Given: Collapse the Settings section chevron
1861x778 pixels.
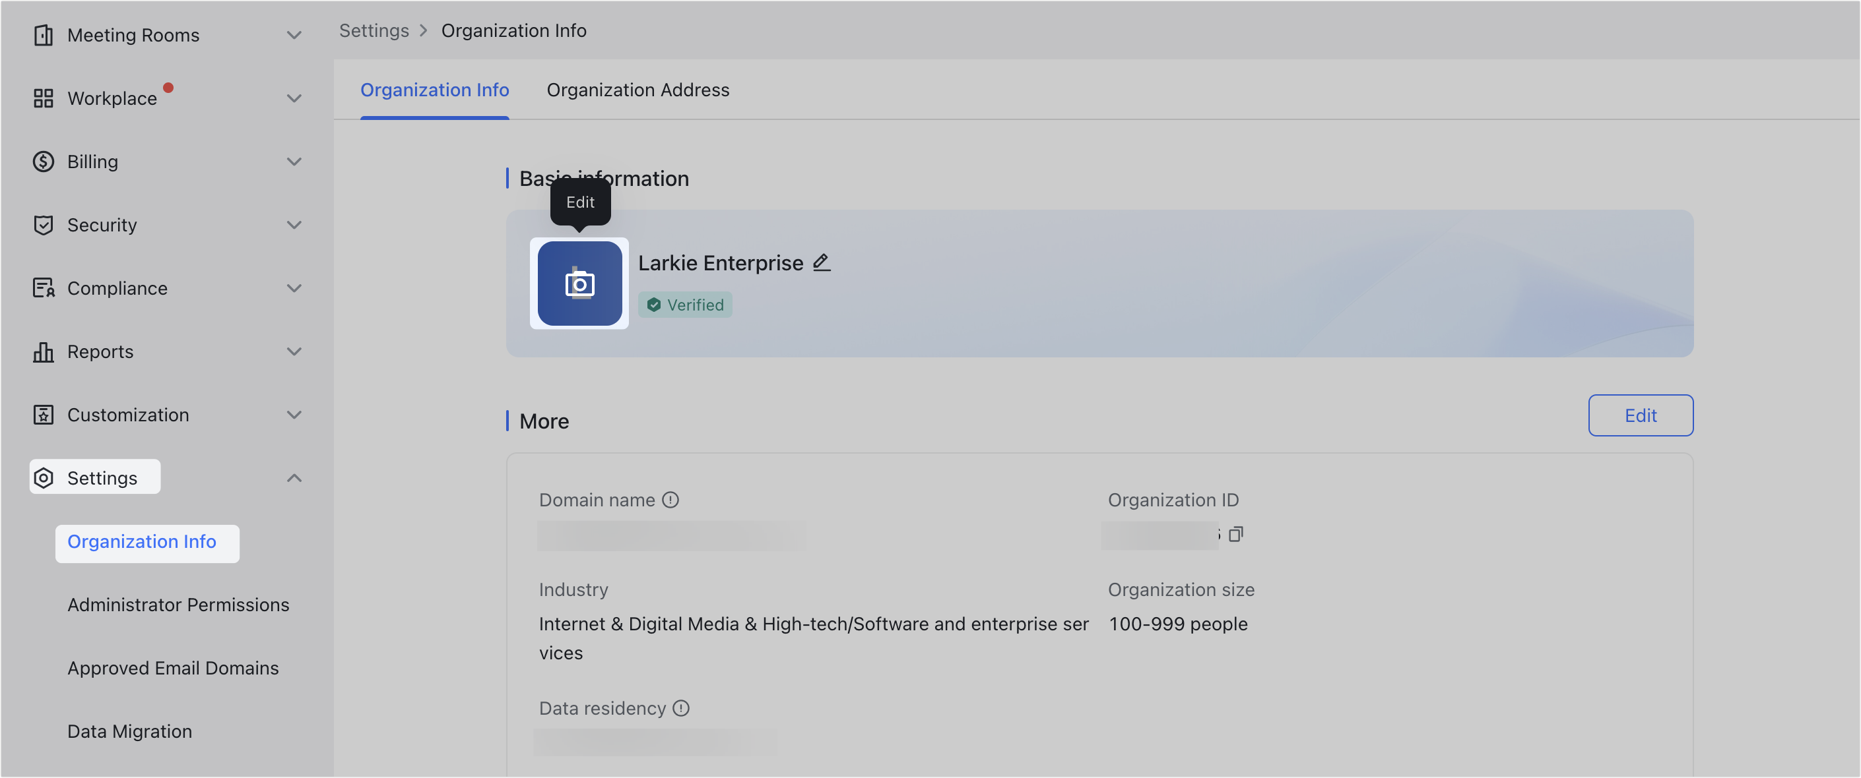Looking at the screenshot, I should tap(294, 477).
